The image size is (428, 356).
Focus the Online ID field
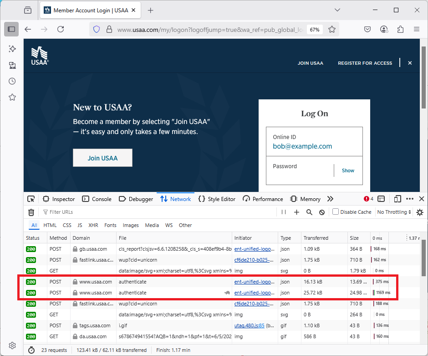[x=315, y=141]
